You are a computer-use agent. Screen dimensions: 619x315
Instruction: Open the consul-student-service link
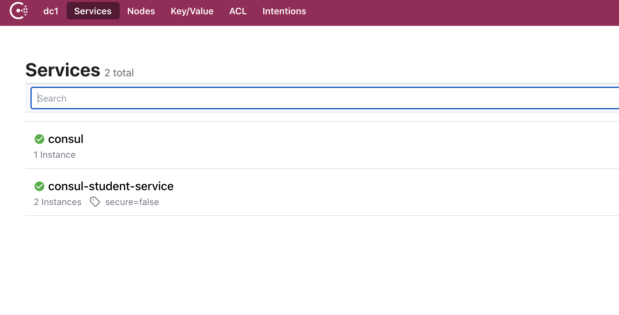click(x=111, y=186)
